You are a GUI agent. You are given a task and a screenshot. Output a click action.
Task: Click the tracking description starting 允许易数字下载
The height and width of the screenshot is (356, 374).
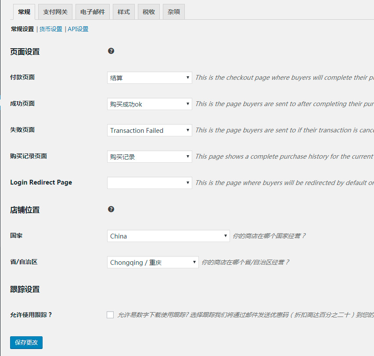pos(246,315)
